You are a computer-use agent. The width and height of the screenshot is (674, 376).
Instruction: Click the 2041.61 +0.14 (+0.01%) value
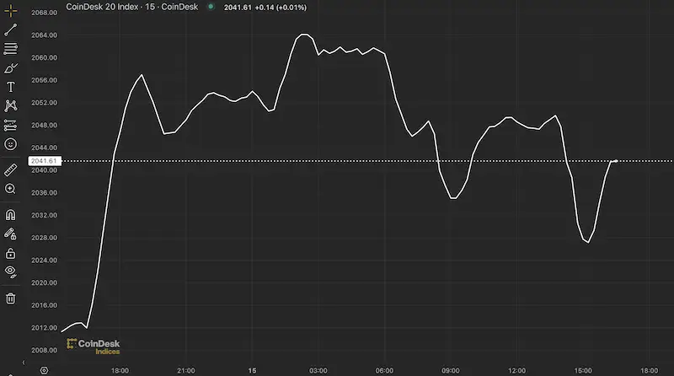(265, 8)
